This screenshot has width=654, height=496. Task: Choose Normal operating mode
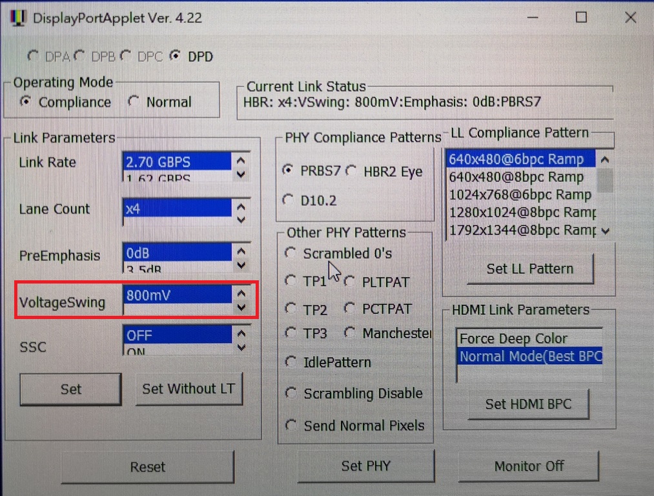click(134, 101)
